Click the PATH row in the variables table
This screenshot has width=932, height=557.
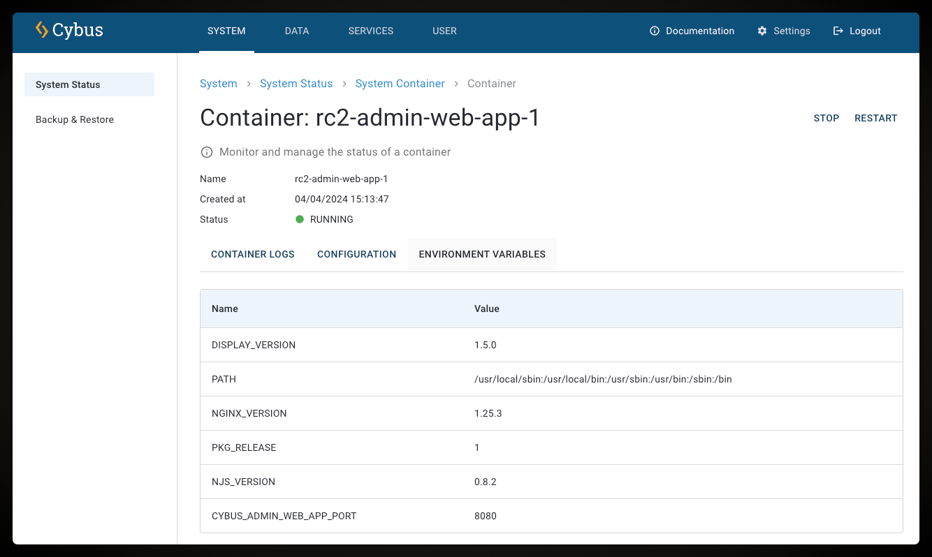[x=551, y=379]
